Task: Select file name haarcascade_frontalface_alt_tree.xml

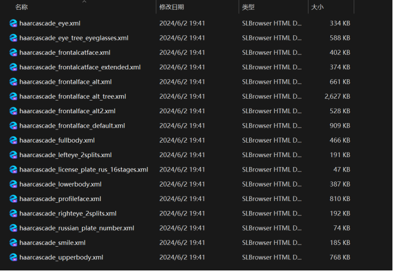Action: [73, 96]
